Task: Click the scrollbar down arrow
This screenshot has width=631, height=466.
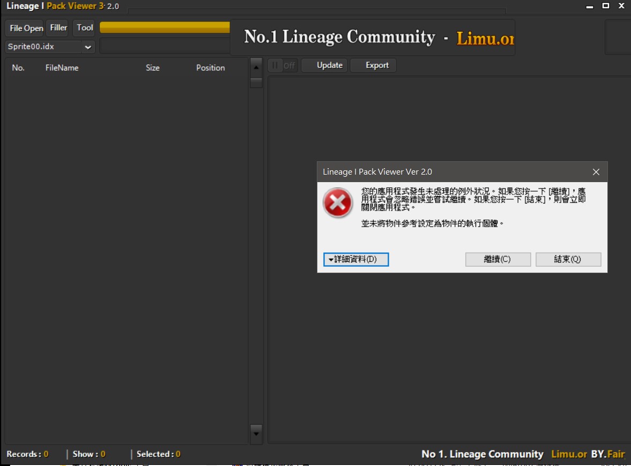Action: (x=256, y=434)
